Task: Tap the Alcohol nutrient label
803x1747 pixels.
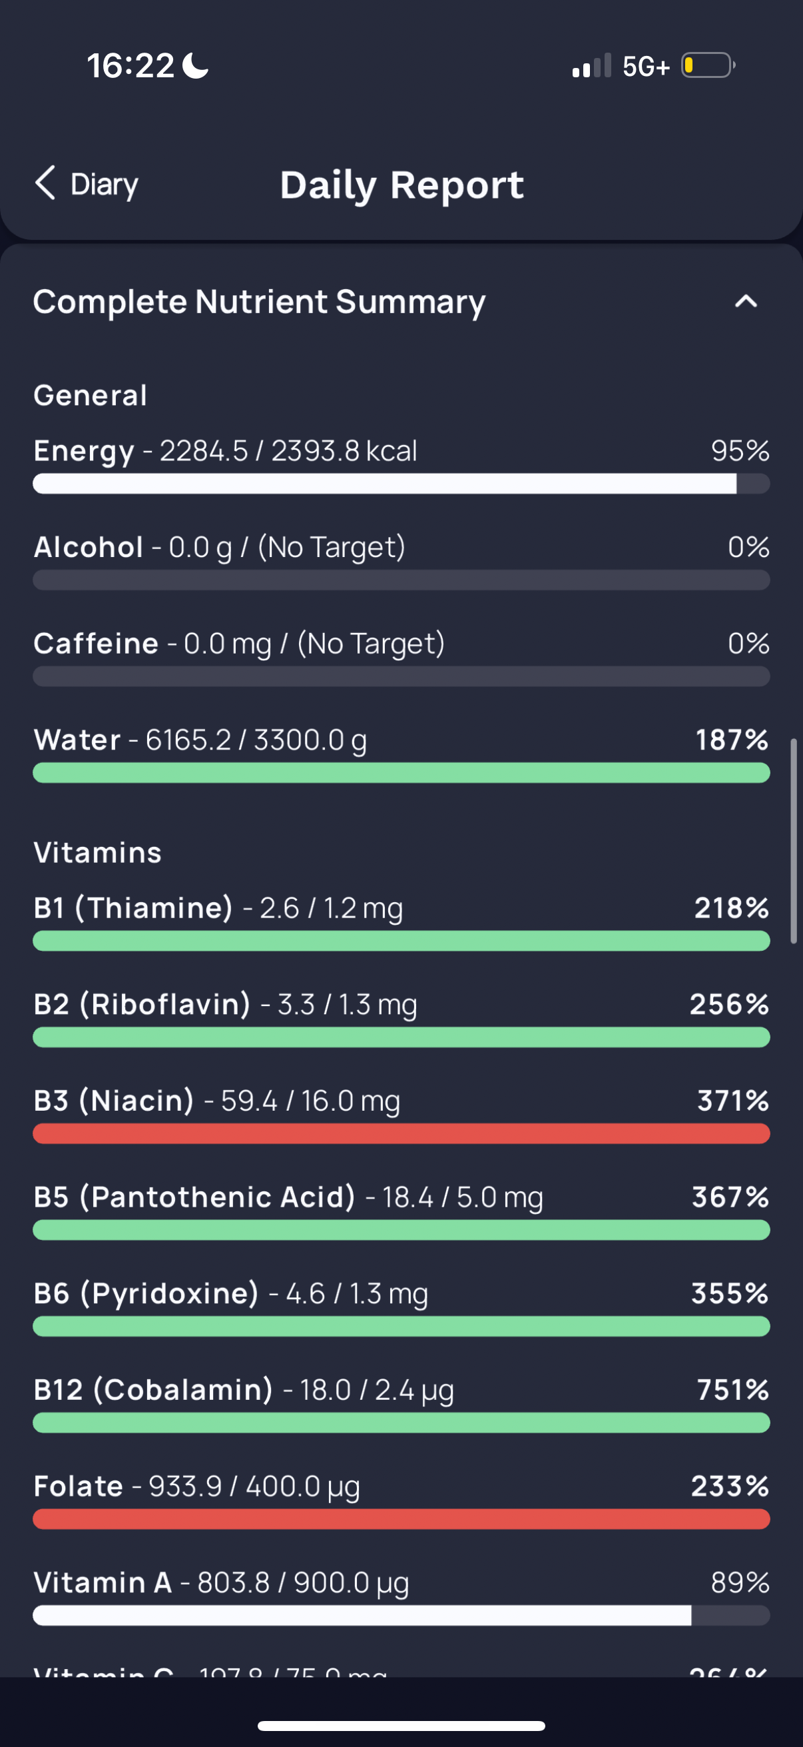Action: [89, 547]
